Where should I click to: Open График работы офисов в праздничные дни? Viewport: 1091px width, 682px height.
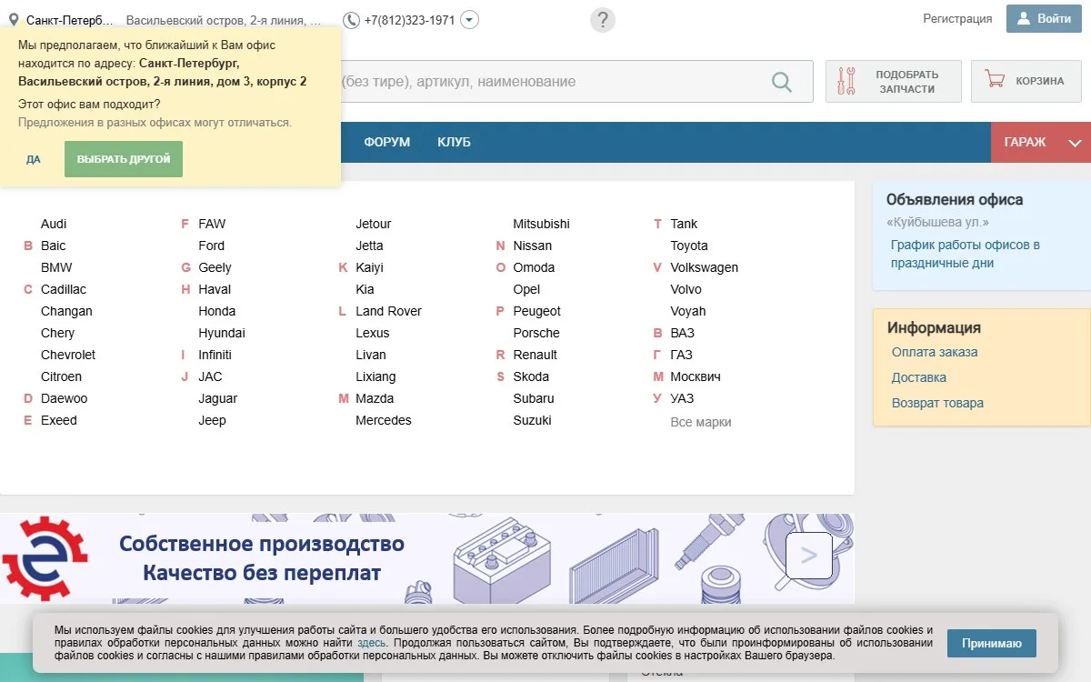[x=966, y=254]
